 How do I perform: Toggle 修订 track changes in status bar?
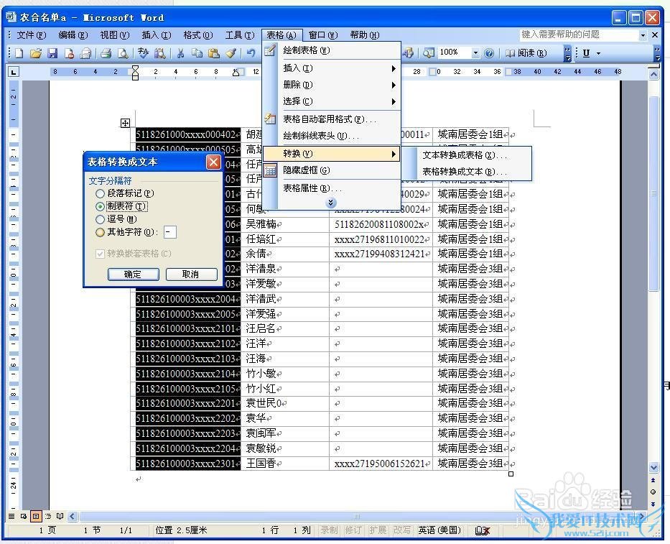coord(353,530)
